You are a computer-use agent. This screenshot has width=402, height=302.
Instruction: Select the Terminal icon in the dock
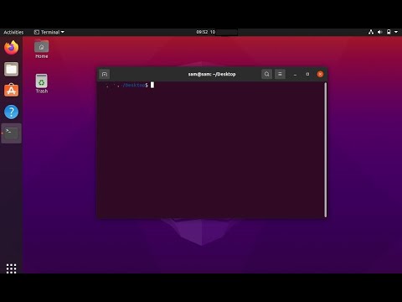click(11, 133)
